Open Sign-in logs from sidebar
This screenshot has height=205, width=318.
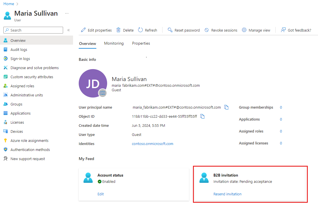point(20,59)
